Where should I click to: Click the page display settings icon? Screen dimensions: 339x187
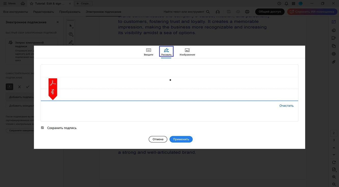coord(334,169)
